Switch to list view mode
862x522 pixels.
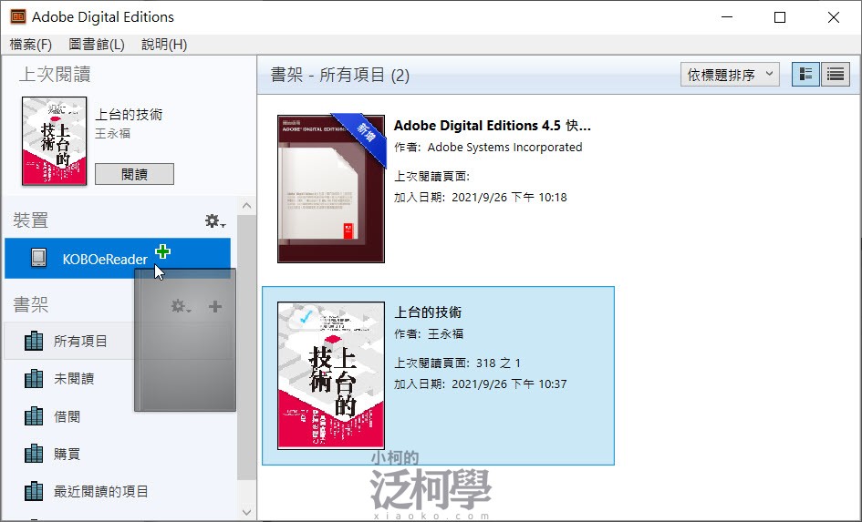click(x=836, y=74)
